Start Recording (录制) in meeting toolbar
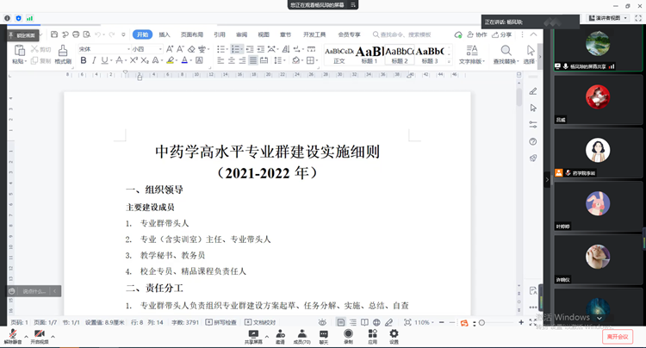 point(348,337)
